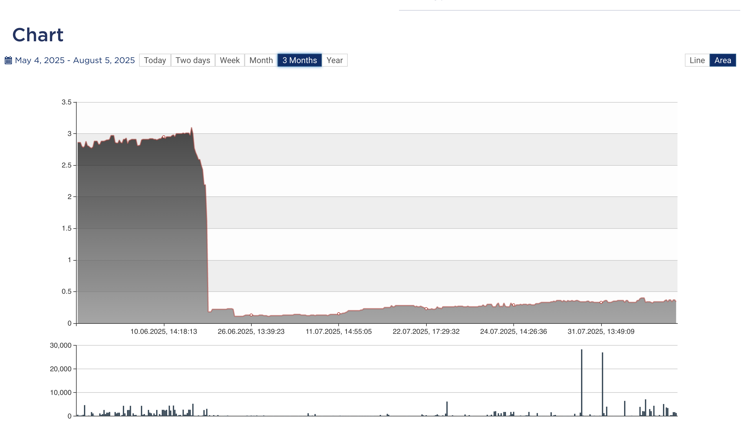Select the Area chart type
Image resolution: width=745 pixels, height=427 pixels.
point(723,60)
